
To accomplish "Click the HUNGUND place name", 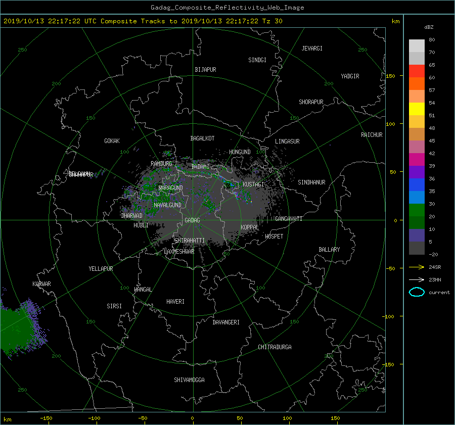I will point(240,152).
